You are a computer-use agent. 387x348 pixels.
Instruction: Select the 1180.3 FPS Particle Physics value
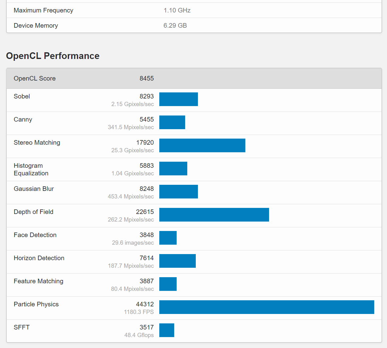pos(139,312)
